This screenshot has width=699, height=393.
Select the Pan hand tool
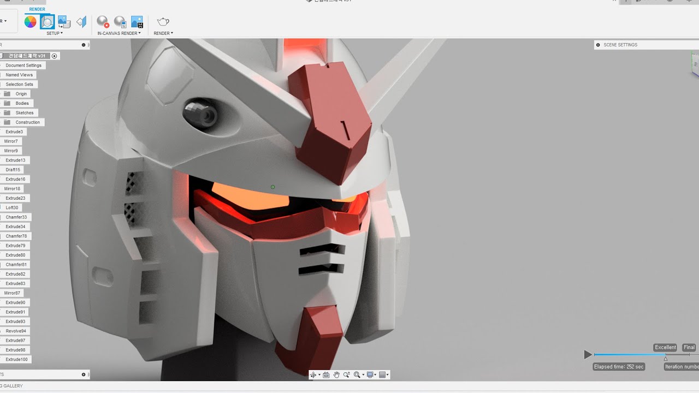point(336,375)
